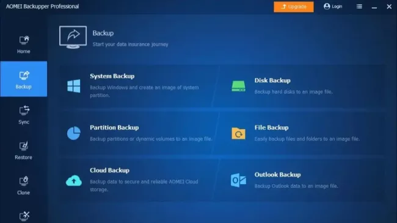Click the Home label in sidebar

click(x=24, y=51)
